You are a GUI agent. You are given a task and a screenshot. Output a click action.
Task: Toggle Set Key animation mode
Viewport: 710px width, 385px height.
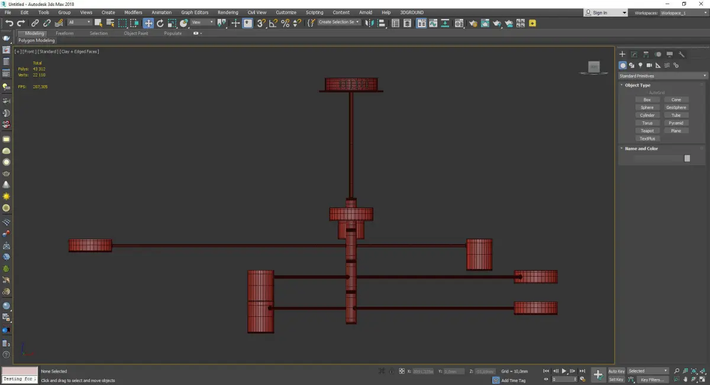coord(616,379)
